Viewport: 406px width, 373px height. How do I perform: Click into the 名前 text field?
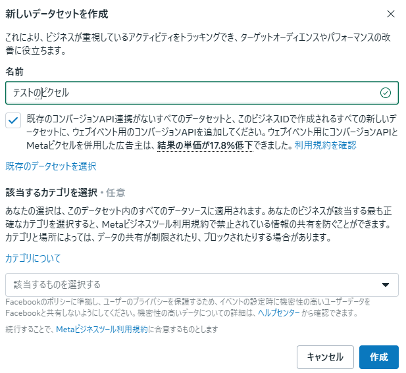tap(202, 93)
